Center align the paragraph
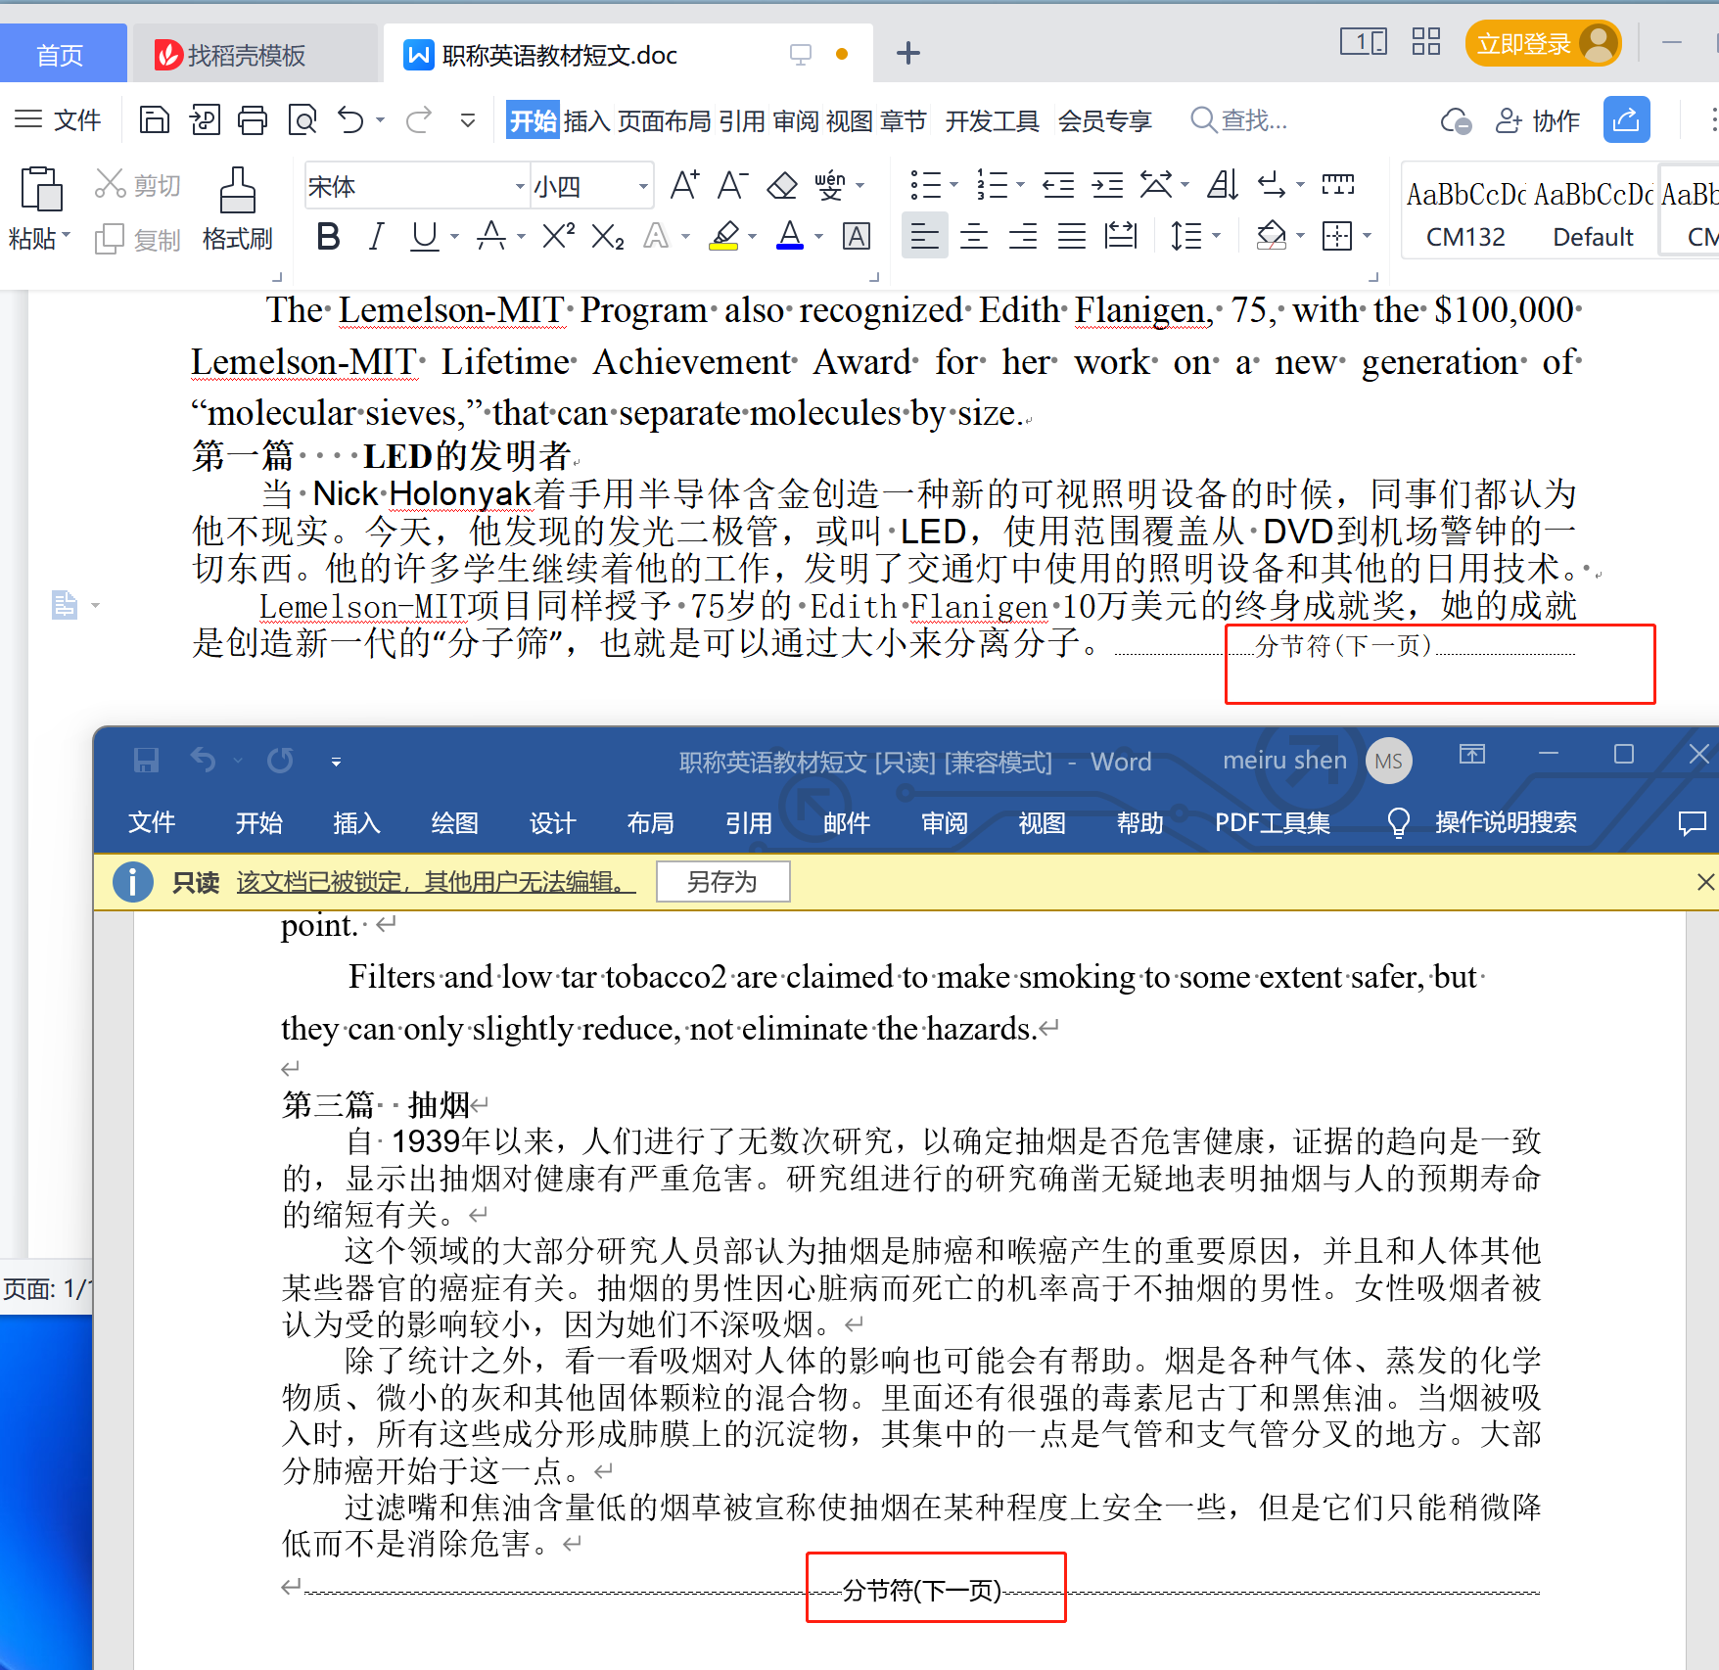Viewport: 1719px width, 1670px height. pyautogui.click(x=973, y=235)
